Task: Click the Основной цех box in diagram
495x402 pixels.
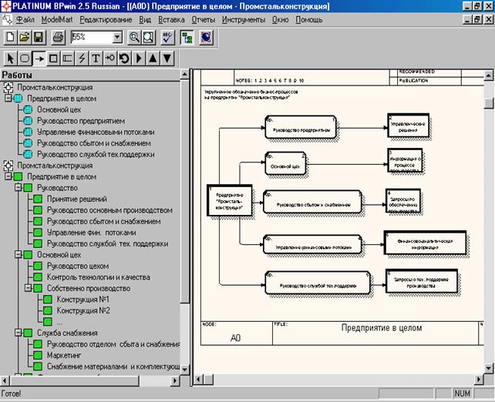Action: coord(287,164)
